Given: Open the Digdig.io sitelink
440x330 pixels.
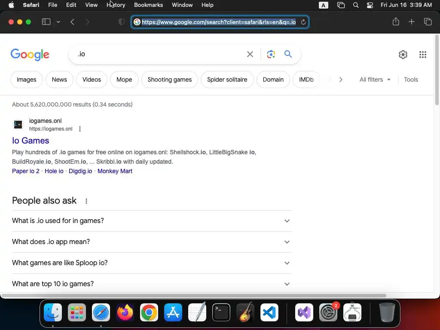Looking at the screenshot, I should tap(80, 171).
